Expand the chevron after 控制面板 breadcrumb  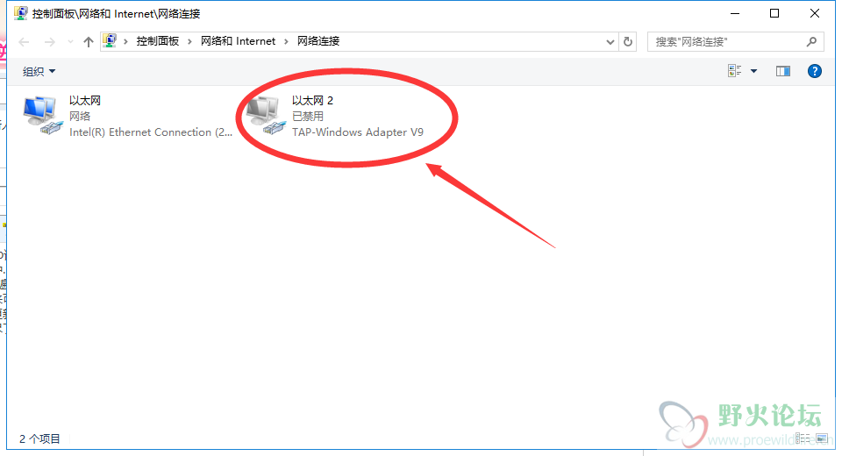189,42
